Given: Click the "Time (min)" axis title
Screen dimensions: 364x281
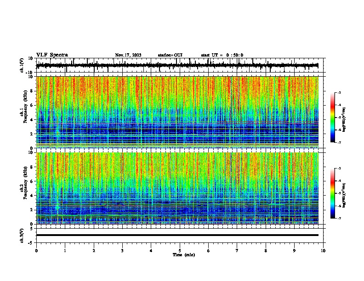Looking at the screenshot, I should pos(184,255).
